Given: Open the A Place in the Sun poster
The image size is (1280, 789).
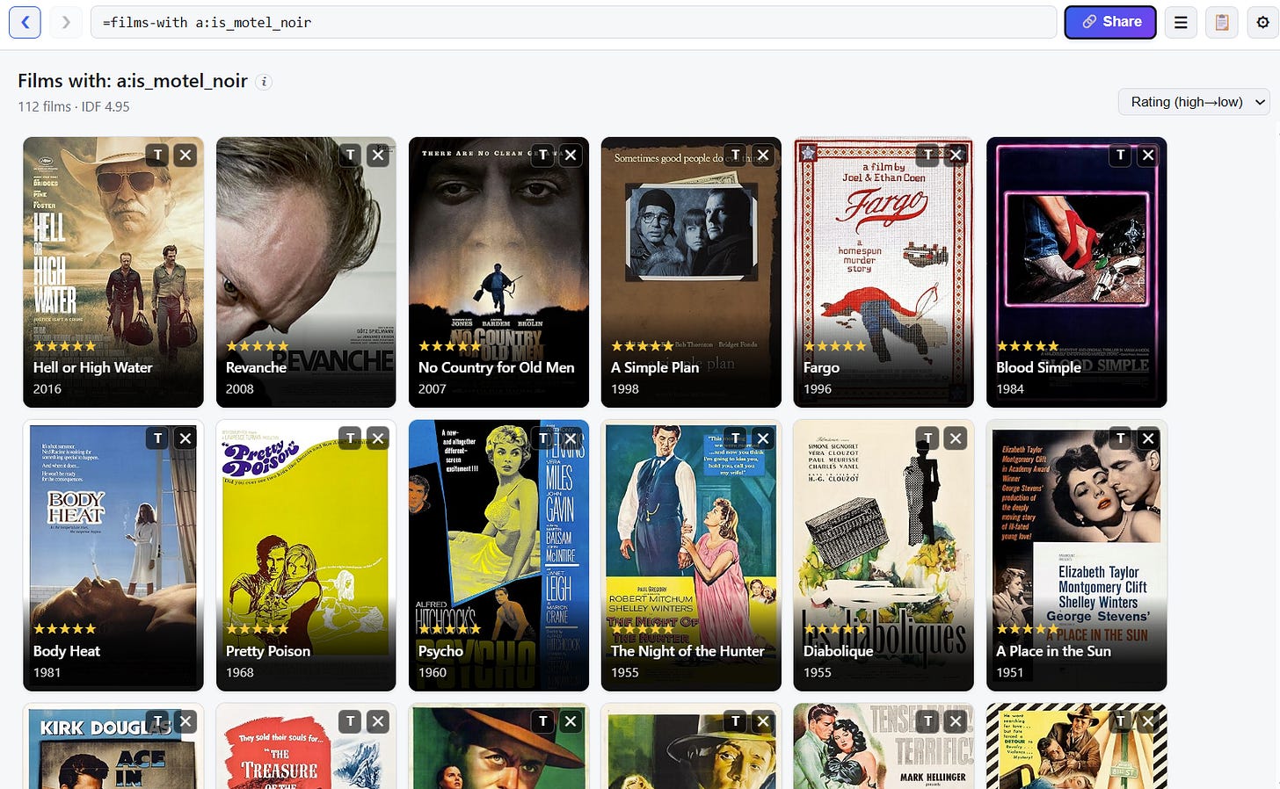Looking at the screenshot, I should click(1076, 555).
